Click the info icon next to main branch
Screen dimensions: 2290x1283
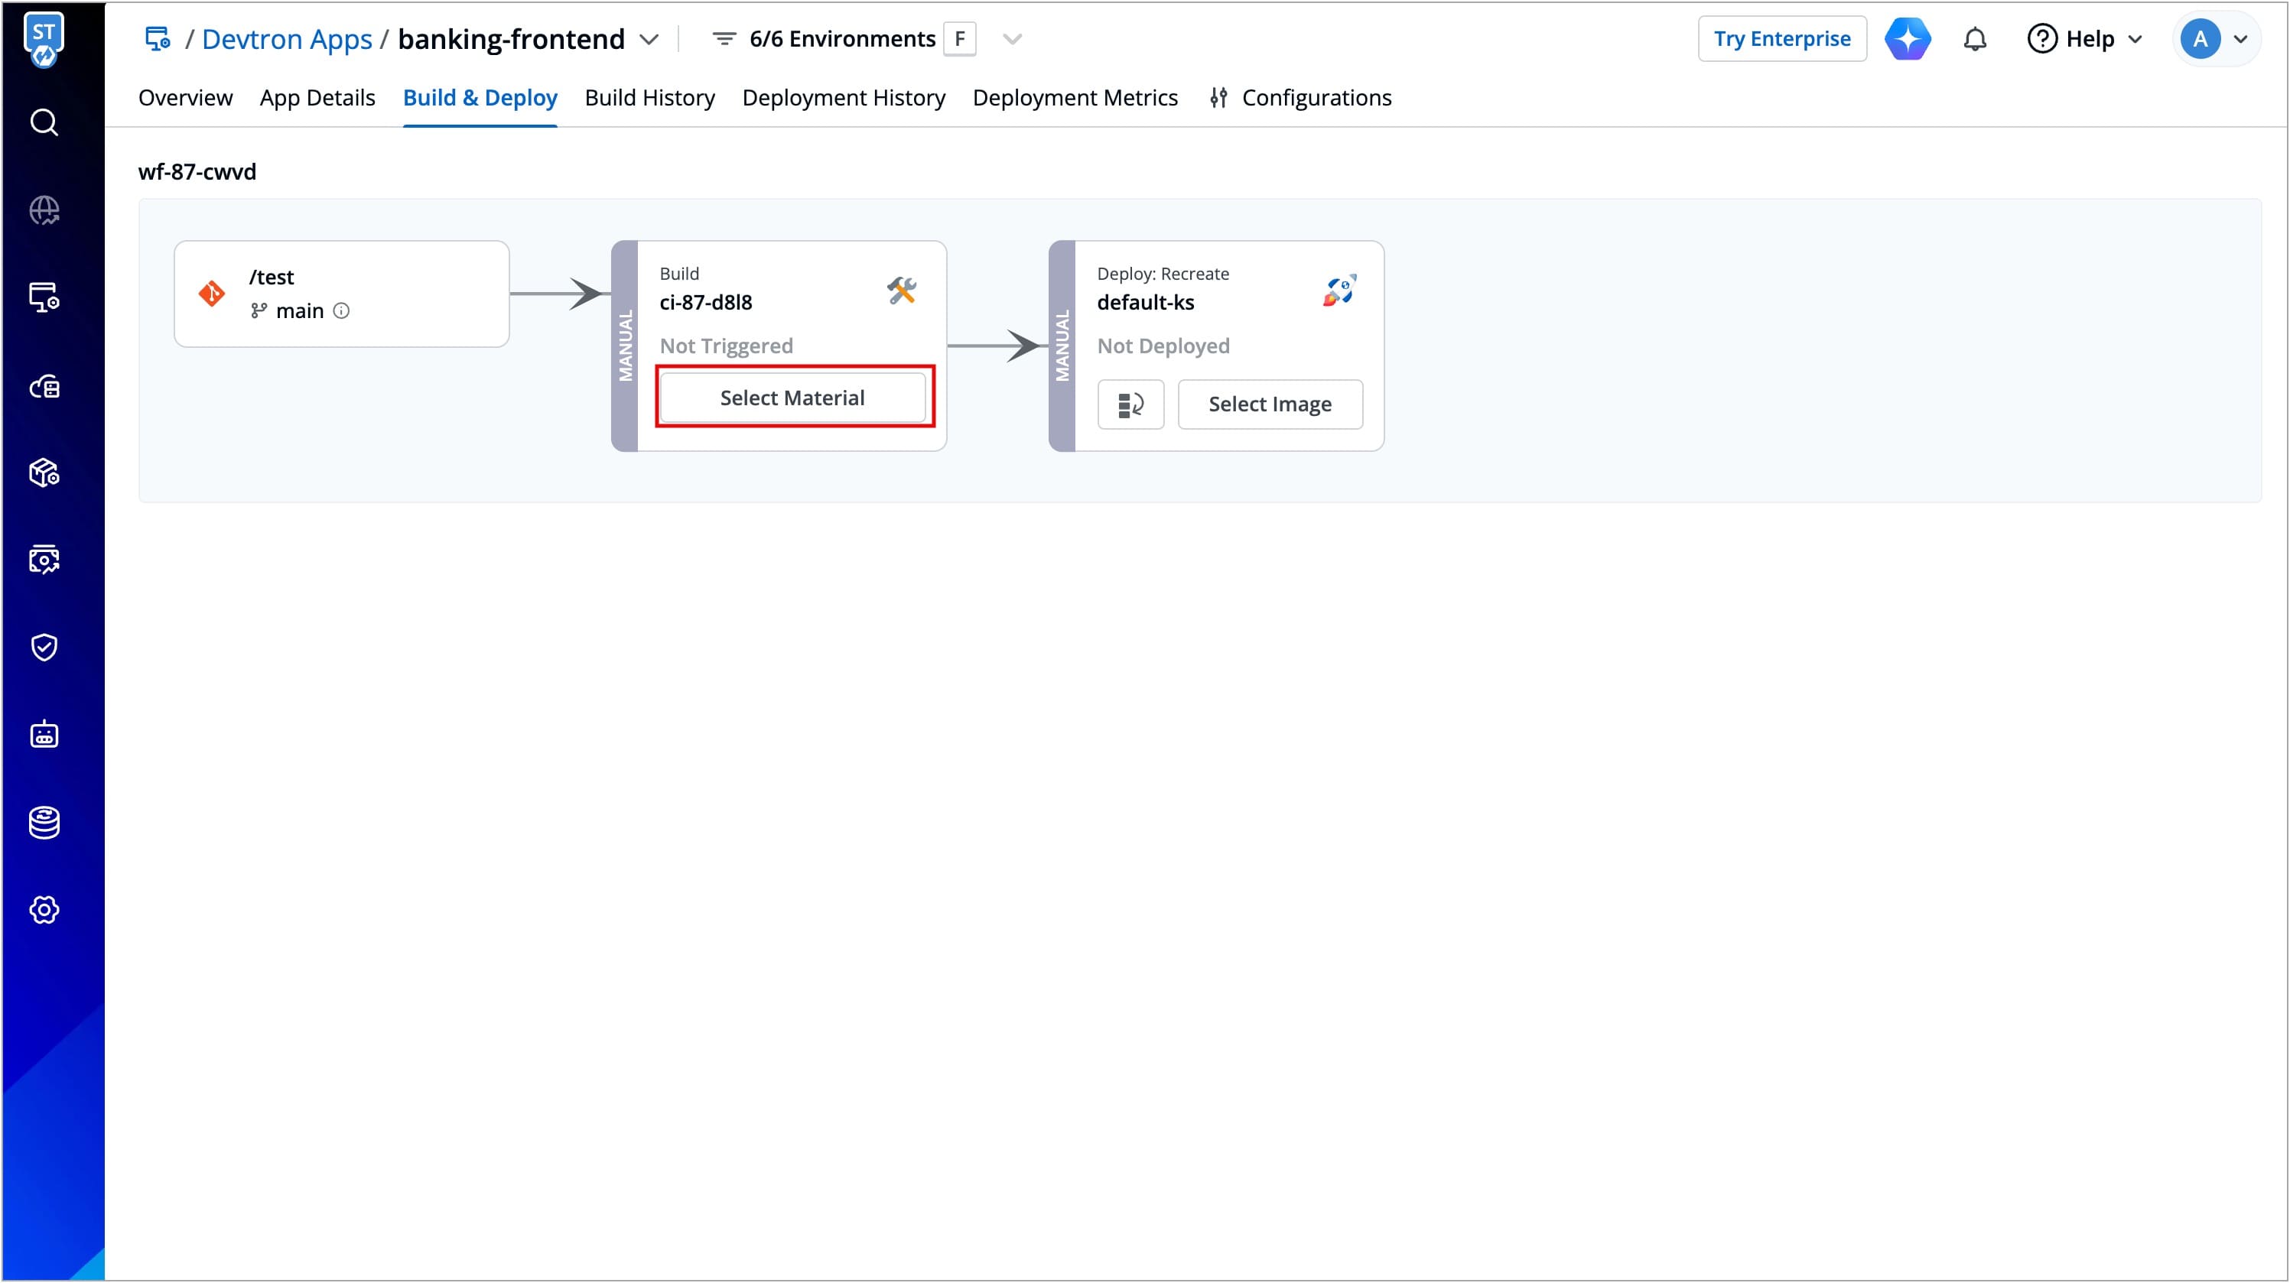(341, 311)
